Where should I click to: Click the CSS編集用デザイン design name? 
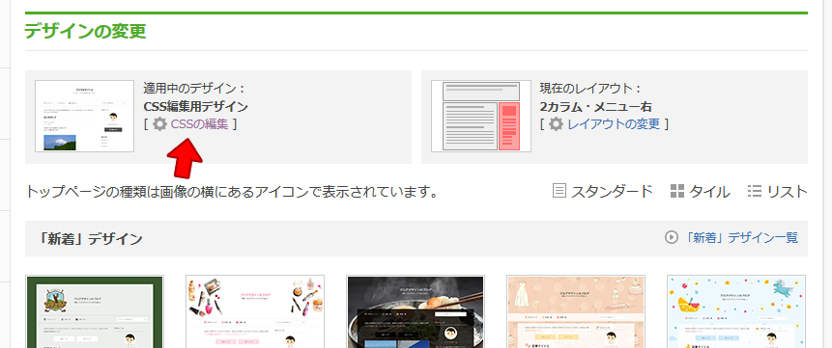tap(196, 106)
